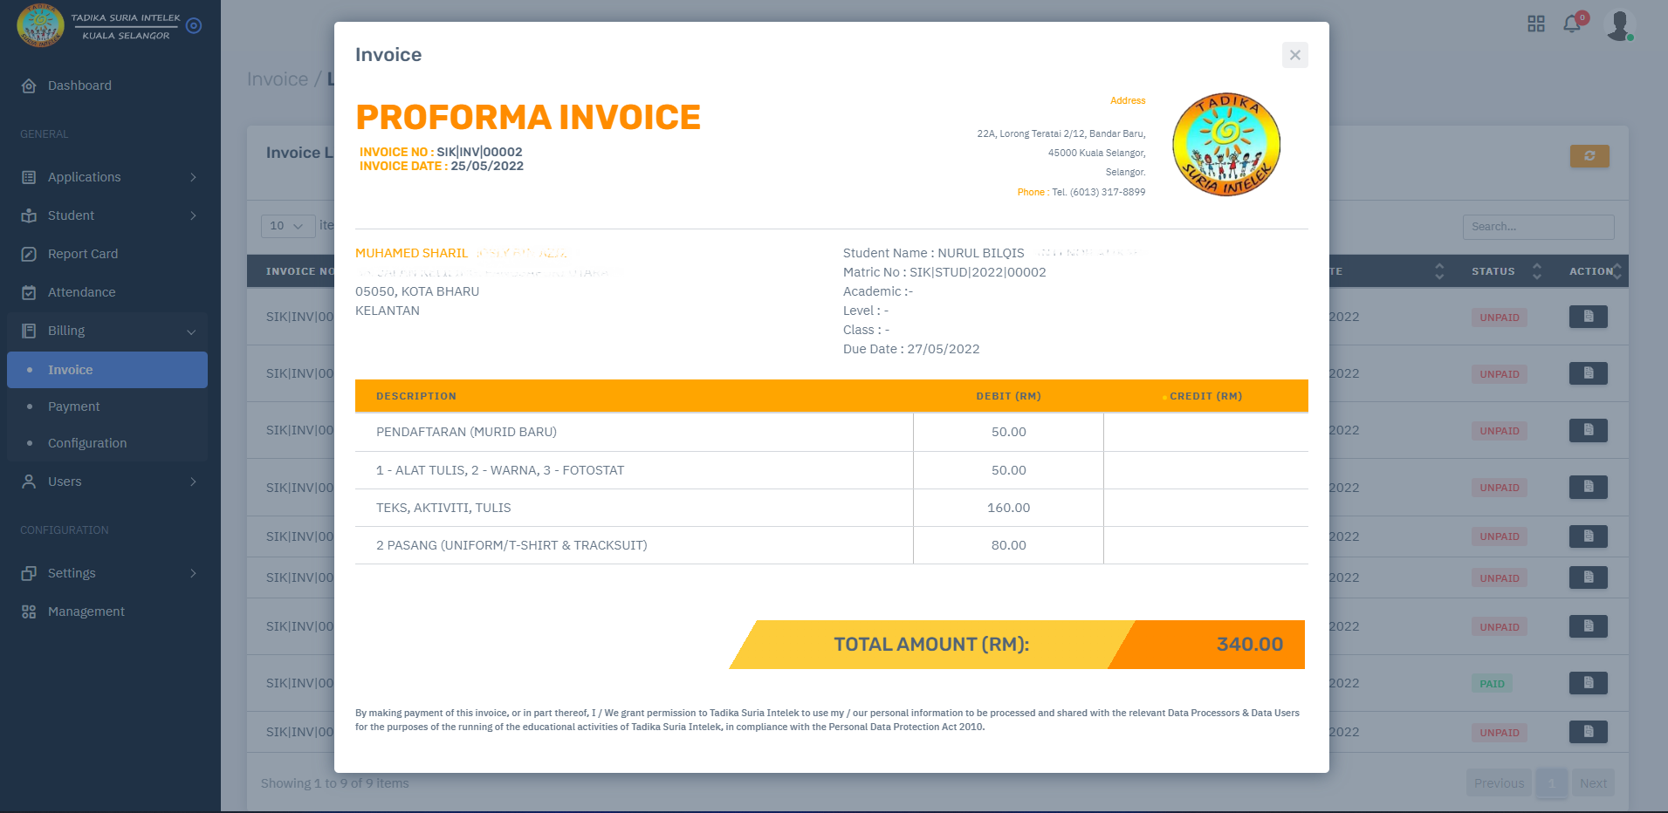
Task: Go to Attendance section
Action: 81,292
